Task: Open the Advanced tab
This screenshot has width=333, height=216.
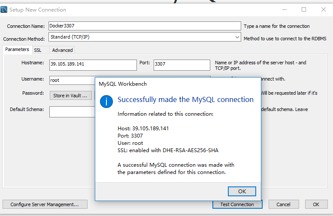Action: pos(63,50)
